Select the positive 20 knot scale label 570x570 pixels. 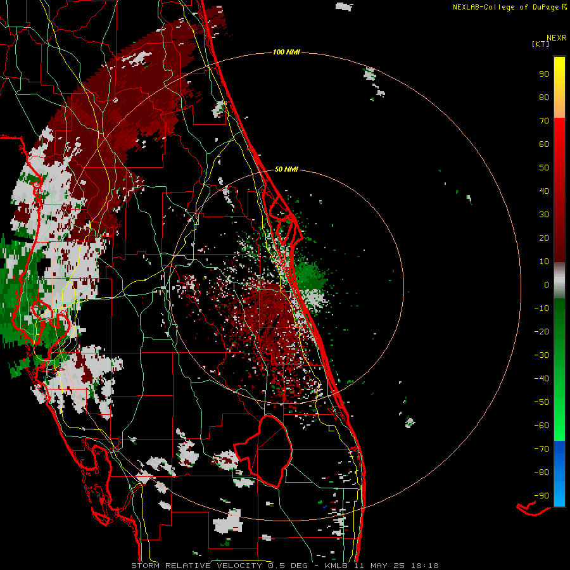(x=544, y=238)
